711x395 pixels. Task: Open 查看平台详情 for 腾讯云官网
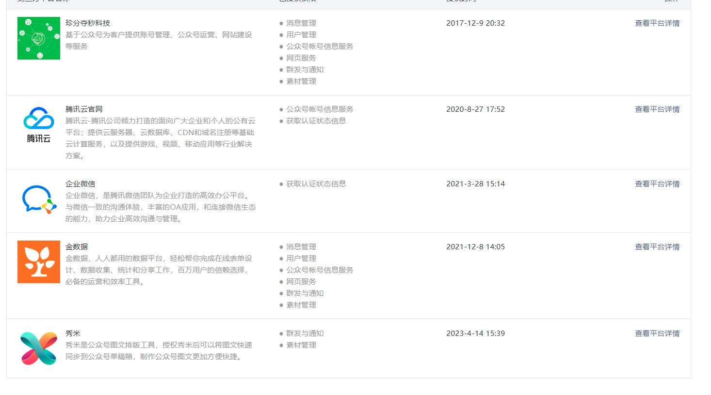(657, 109)
